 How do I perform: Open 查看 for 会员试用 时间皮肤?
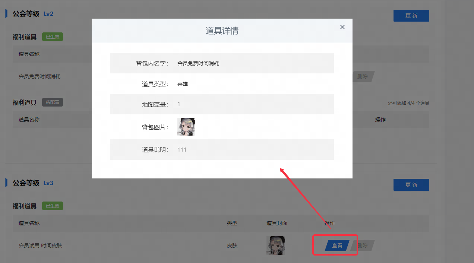click(337, 245)
